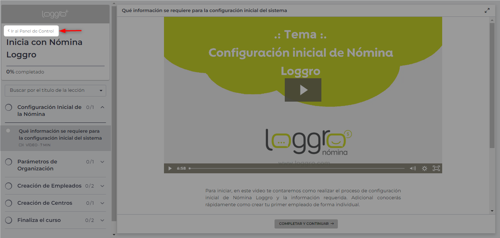
Task: Click the video camera icon under the lesson title
Action: coord(21,145)
